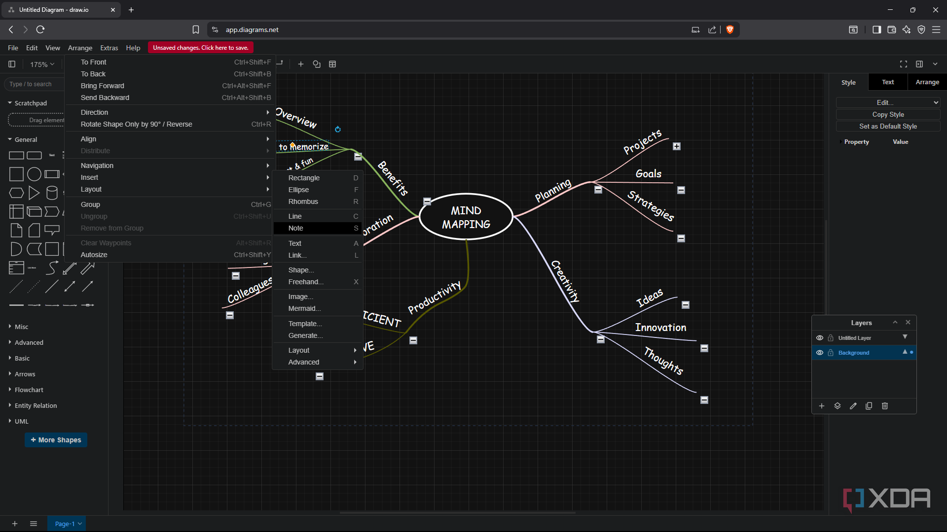The image size is (947, 532).
Task: Click Set as Default Style button
Action: (x=888, y=126)
